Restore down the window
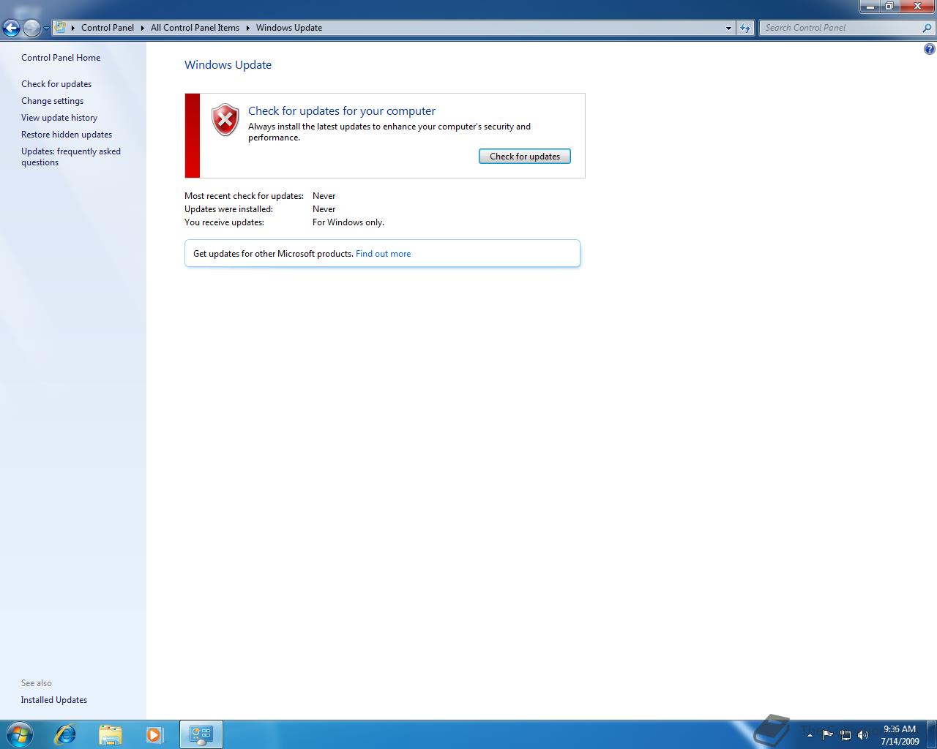937x749 pixels. point(889,7)
